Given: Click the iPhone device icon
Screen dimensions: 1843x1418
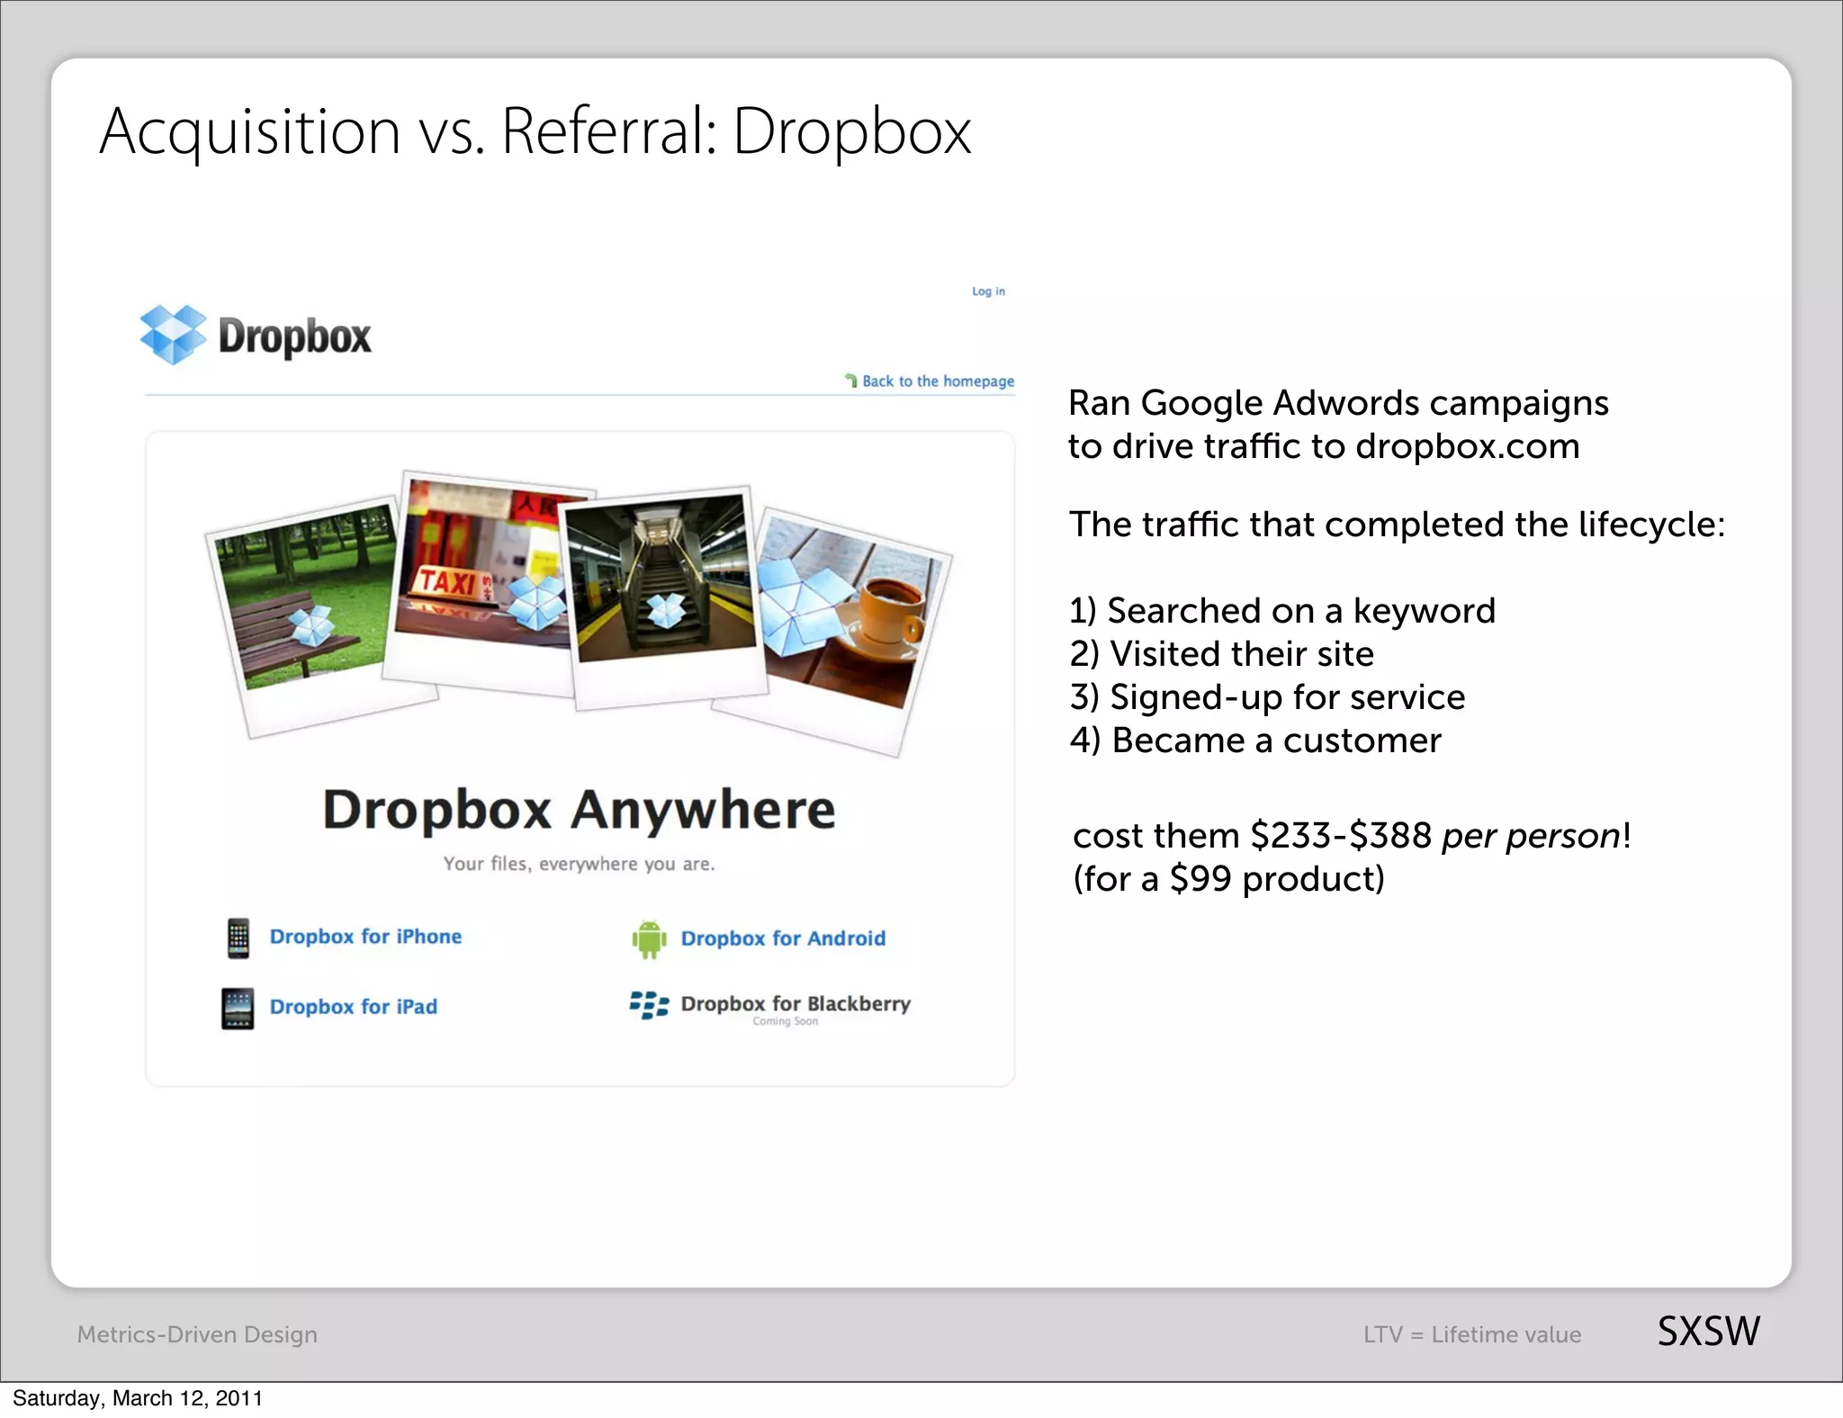Looking at the screenshot, I should click(238, 938).
